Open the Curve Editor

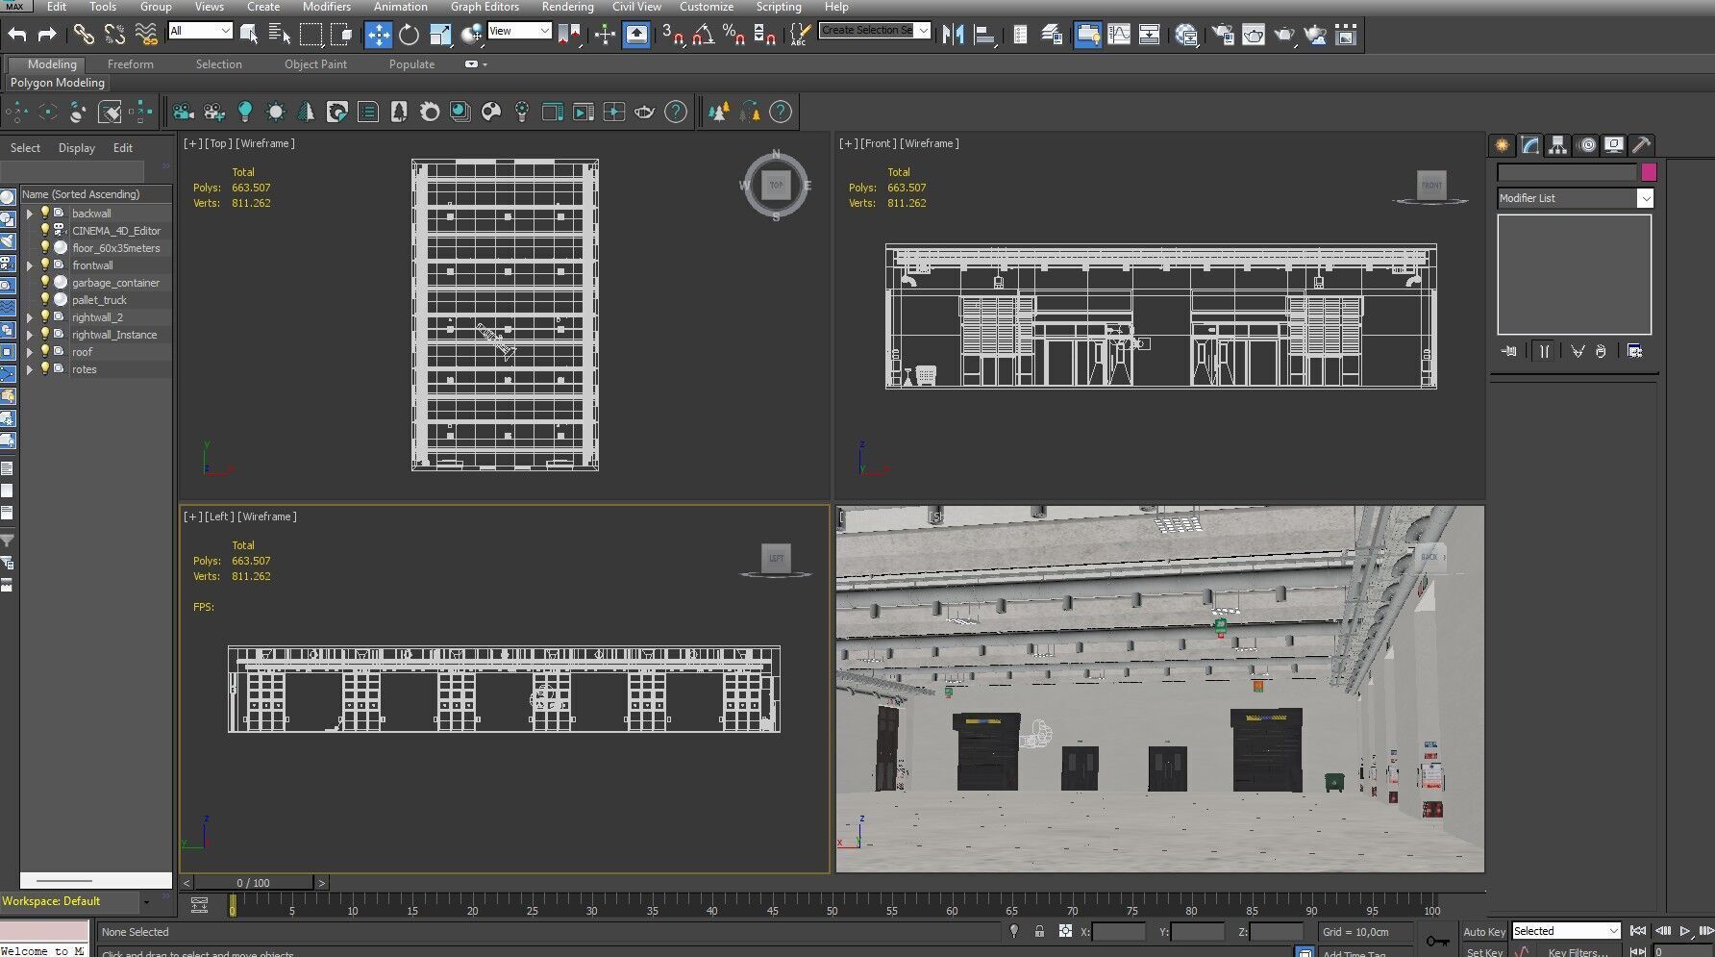tap(1119, 35)
